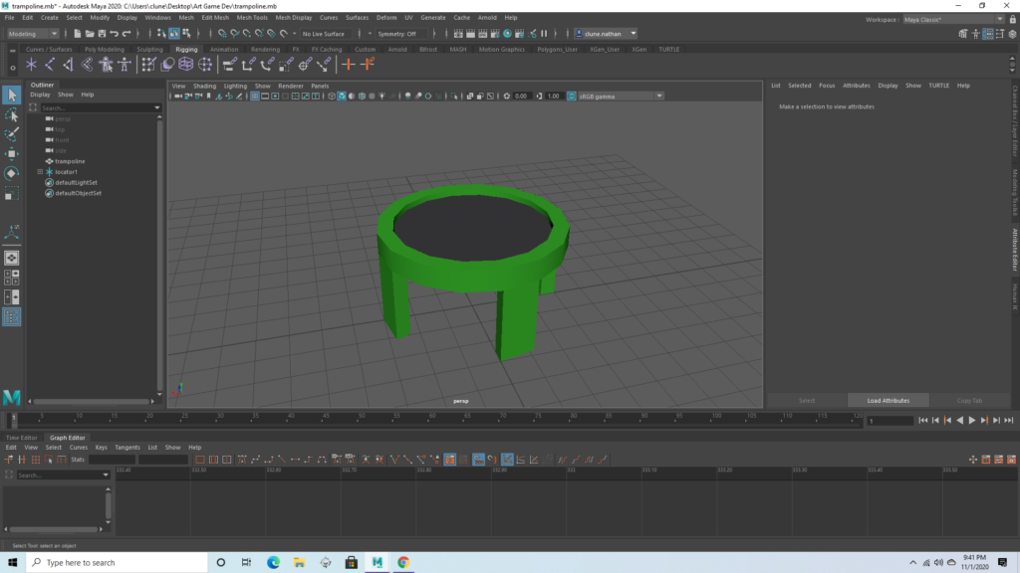Select the Move tool in the toolbox
This screenshot has height=573, width=1020.
pyautogui.click(x=12, y=153)
